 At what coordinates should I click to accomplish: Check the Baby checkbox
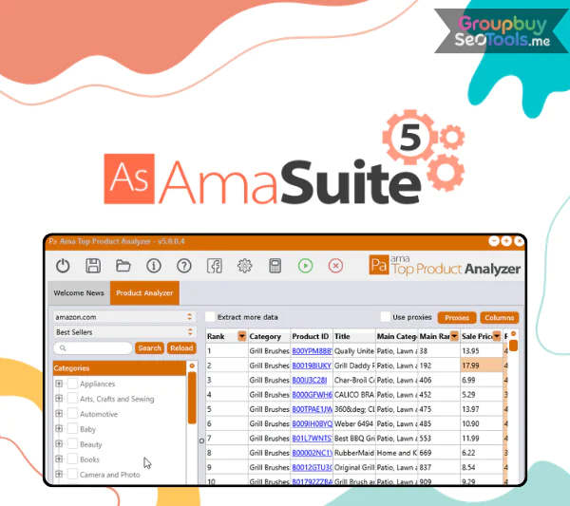pos(73,429)
